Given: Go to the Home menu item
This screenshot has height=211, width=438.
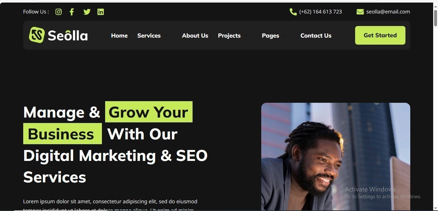Looking at the screenshot, I should (x=119, y=36).
